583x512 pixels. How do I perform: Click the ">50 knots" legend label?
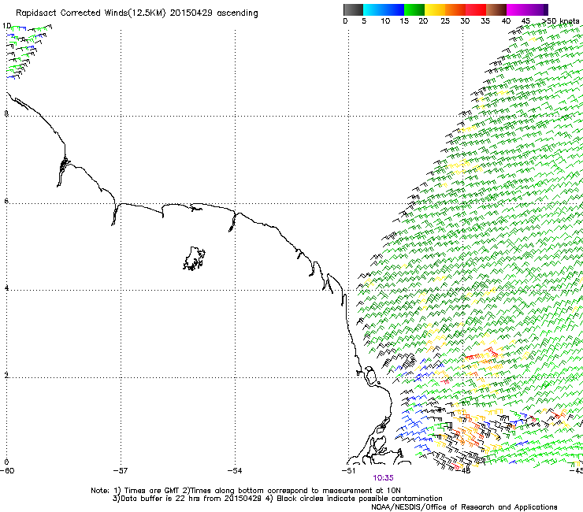click(x=560, y=21)
